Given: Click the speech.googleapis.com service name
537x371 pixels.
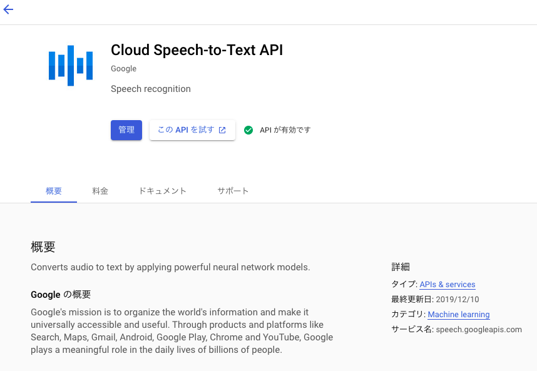Looking at the screenshot, I should [479, 329].
